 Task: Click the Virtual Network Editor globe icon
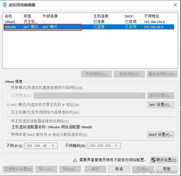click(5, 5)
